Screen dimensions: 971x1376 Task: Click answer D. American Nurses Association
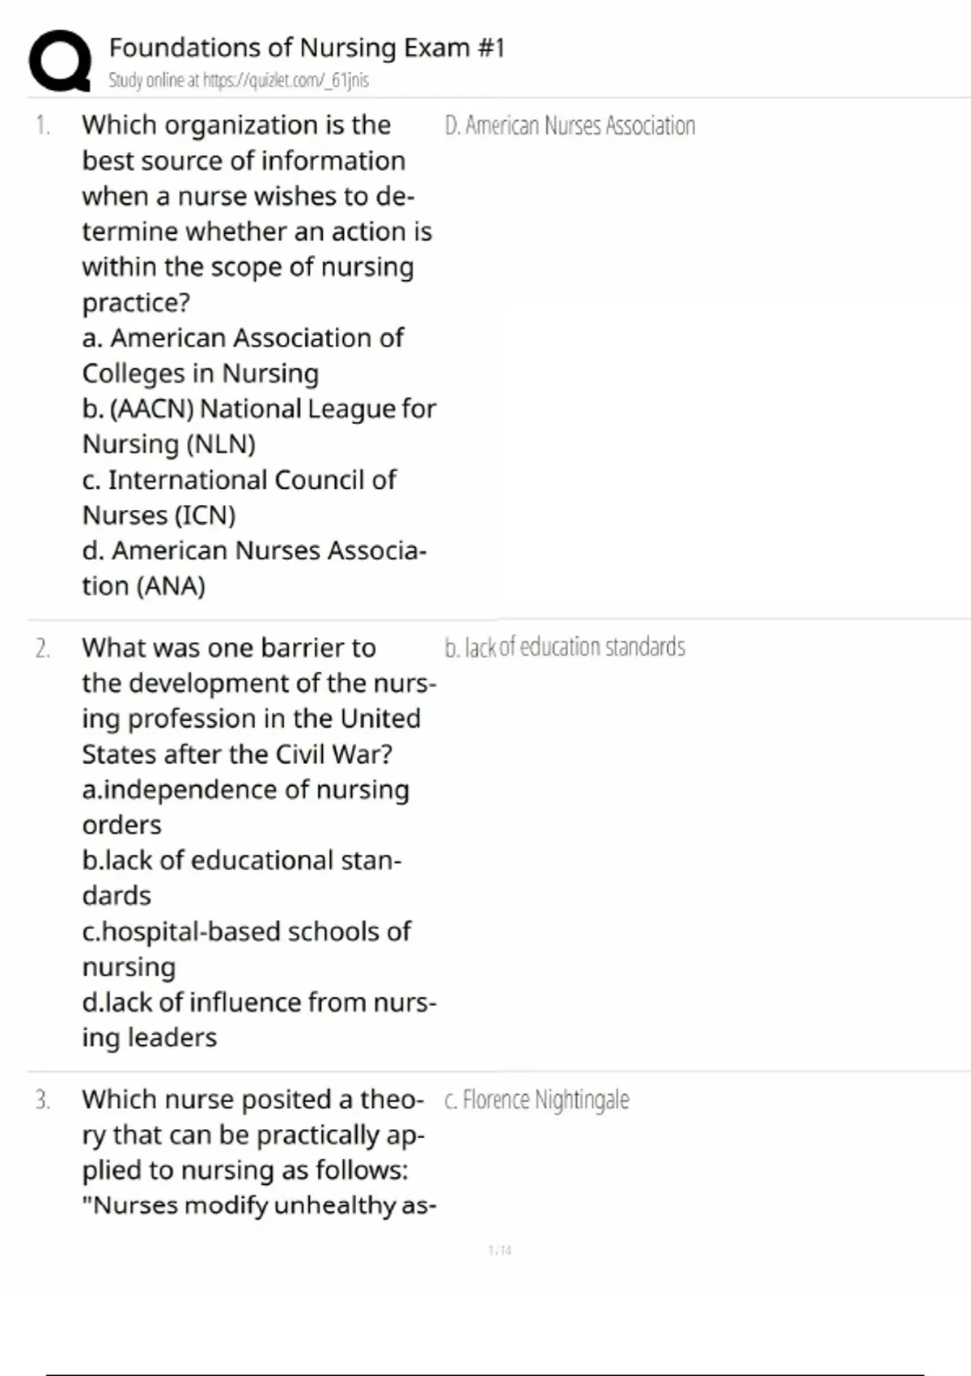(570, 126)
